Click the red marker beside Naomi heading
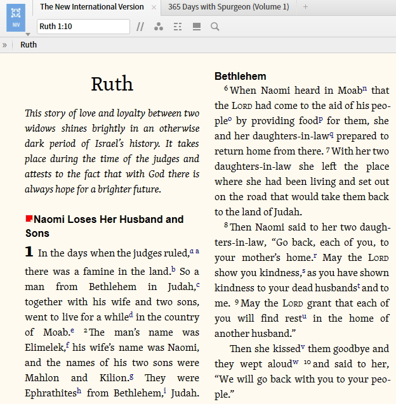Screen dimensions: 396x404 pyautogui.click(x=29, y=218)
